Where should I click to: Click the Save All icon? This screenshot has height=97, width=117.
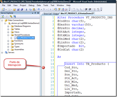click(22, 9)
